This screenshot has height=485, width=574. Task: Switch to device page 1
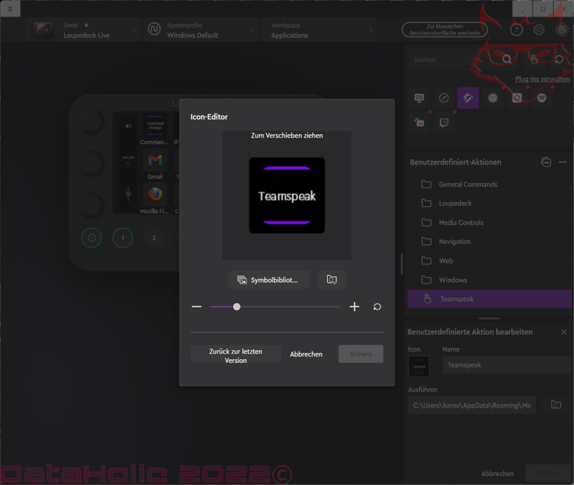coord(123,238)
